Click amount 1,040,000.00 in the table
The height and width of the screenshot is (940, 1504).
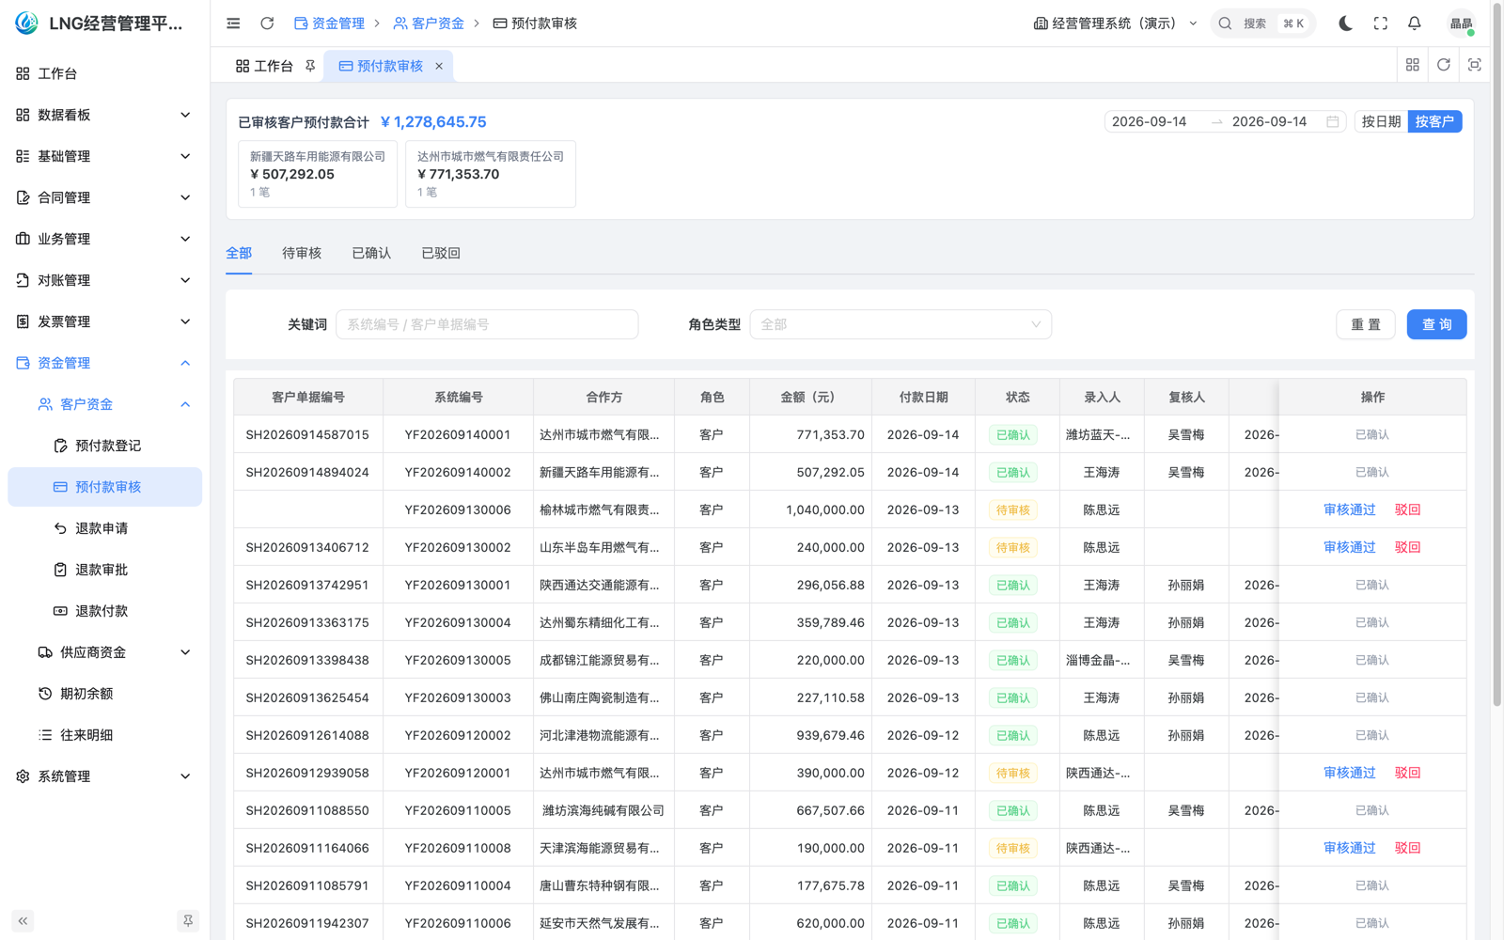pyautogui.click(x=825, y=509)
